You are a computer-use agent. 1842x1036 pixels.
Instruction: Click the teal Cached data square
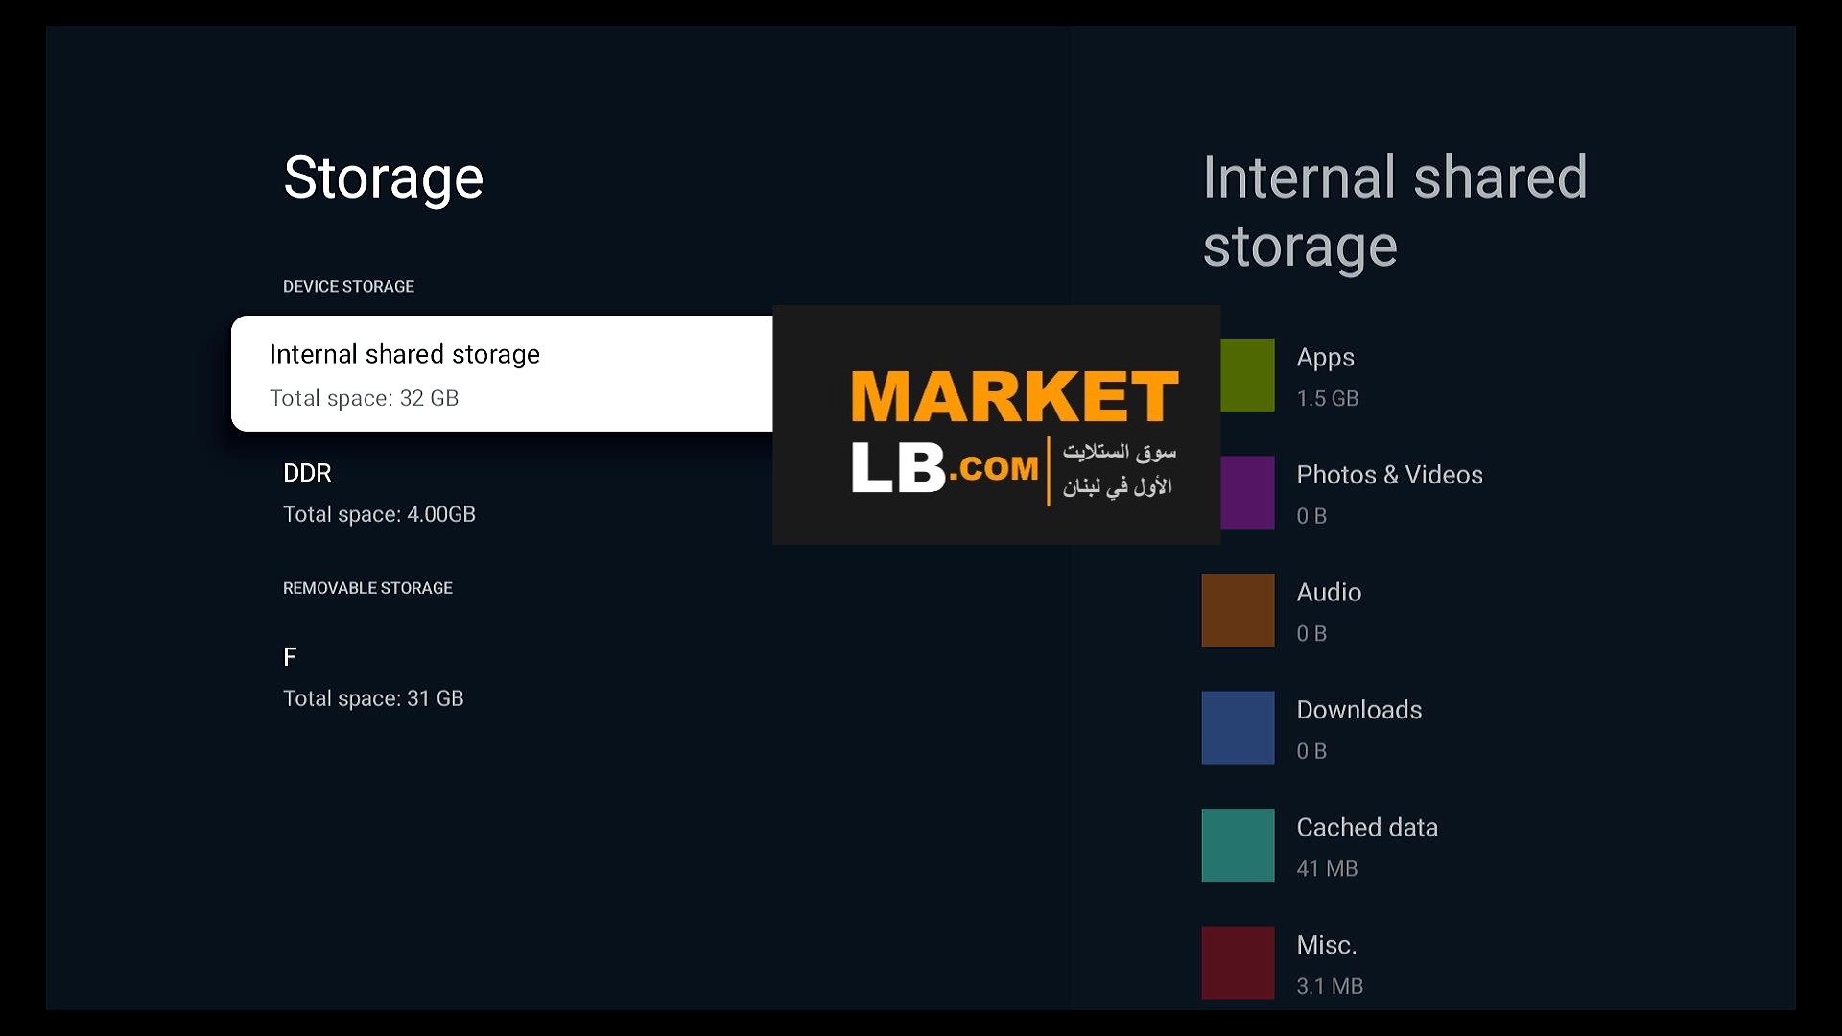tap(1238, 845)
